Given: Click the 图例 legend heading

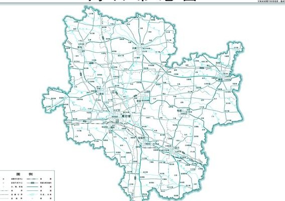Looking at the screenshot, I should pyautogui.click(x=24, y=174).
